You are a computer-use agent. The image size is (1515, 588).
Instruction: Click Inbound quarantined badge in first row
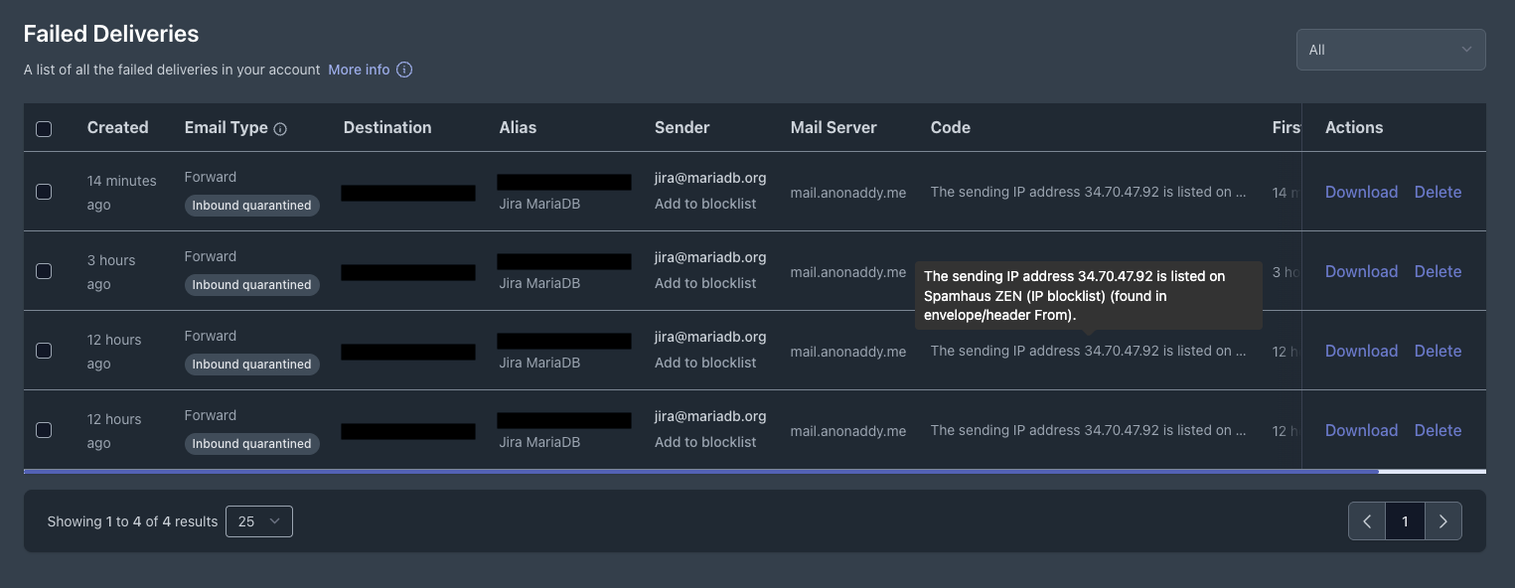[251, 206]
